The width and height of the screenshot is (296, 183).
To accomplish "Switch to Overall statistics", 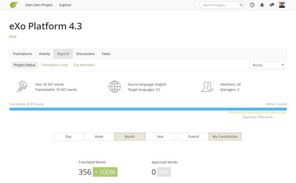I will (x=193, y=137).
